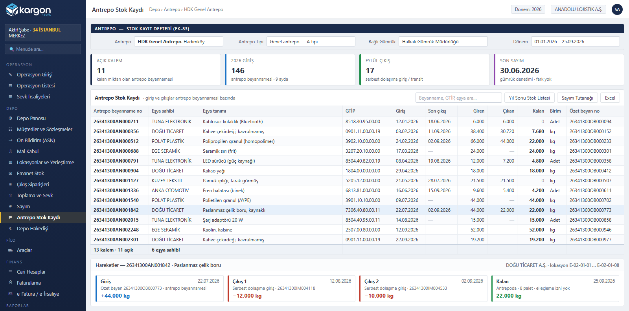629x311 pixels.
Task: Open the Çıkış 2 movement card
Action: point(423,289)
